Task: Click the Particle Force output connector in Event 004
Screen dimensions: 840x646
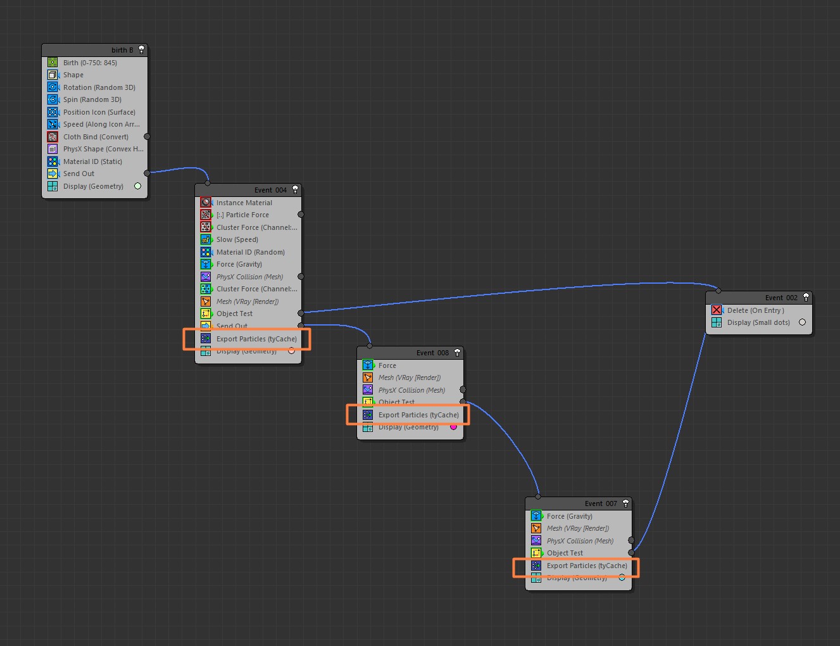Action: tap(301, 214)
